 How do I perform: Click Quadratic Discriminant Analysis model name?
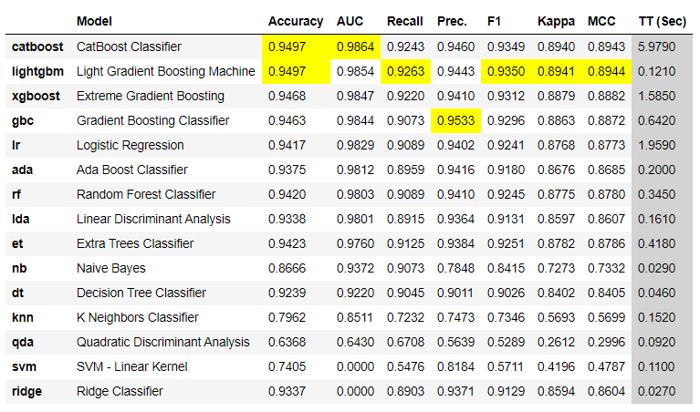click(162, 342)
